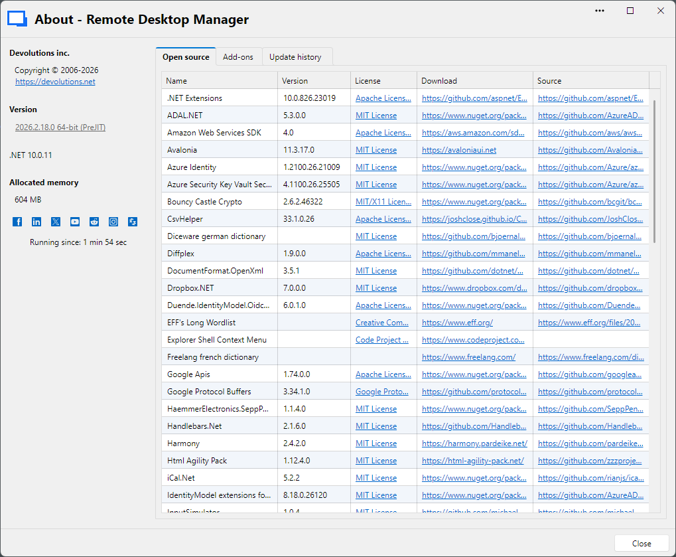
Task: Select the Amazon Web Services SDK row
Action: click(x=405, y=133)
